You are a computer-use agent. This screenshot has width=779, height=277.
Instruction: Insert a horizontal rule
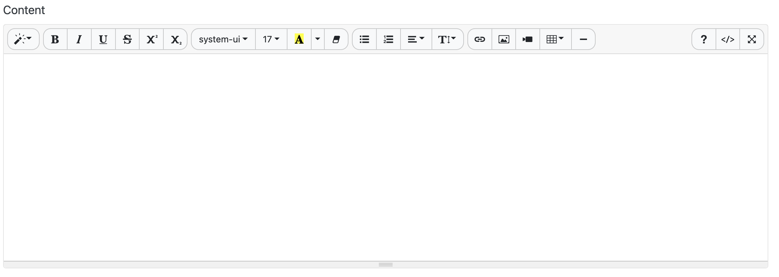pyautogui.click(x=583, y=39)
